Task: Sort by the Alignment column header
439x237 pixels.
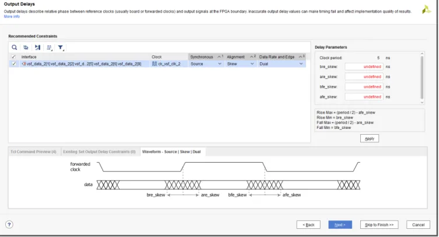Action: coord(241,57)
